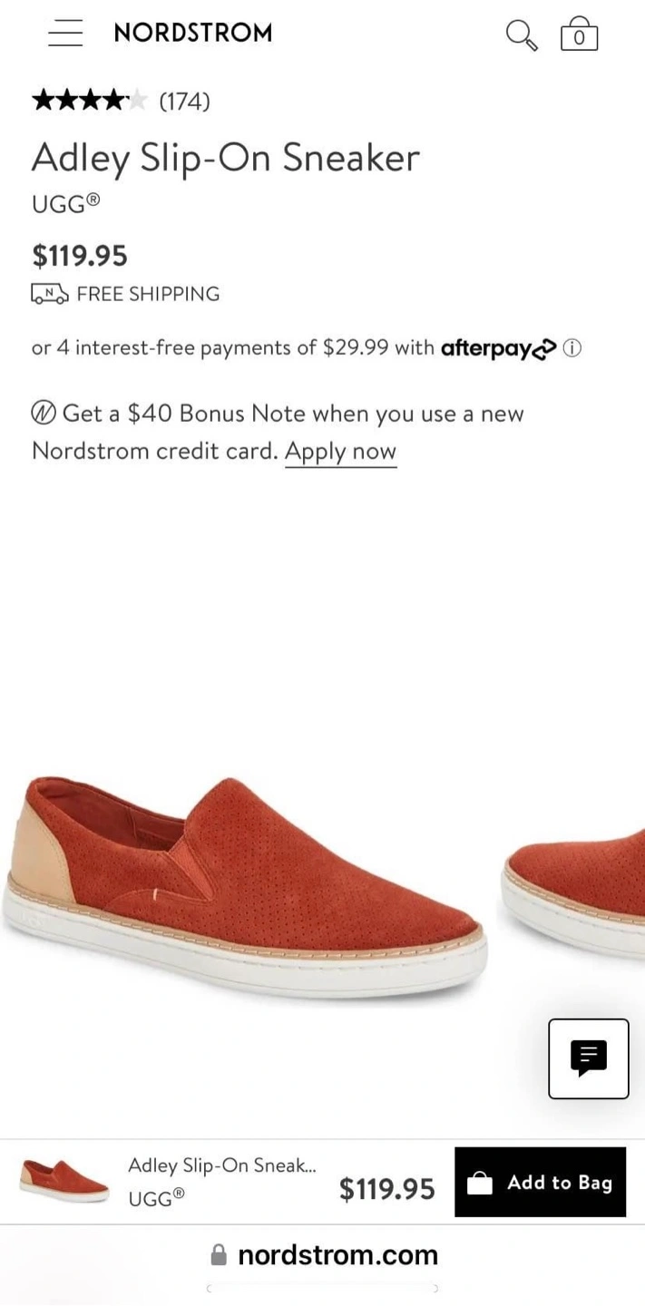
Task: Tap the afterpay logo
Action: pyautogui.click(x=498, y=348)
